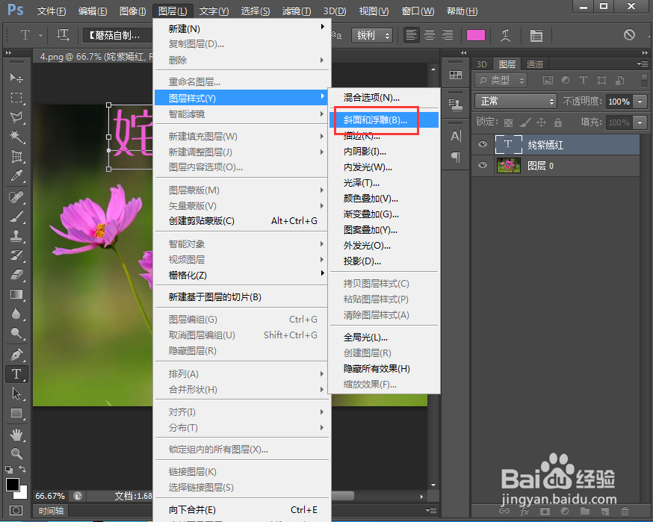Select the Crop tool
The image size is (653, 522).
click(16, 155)
